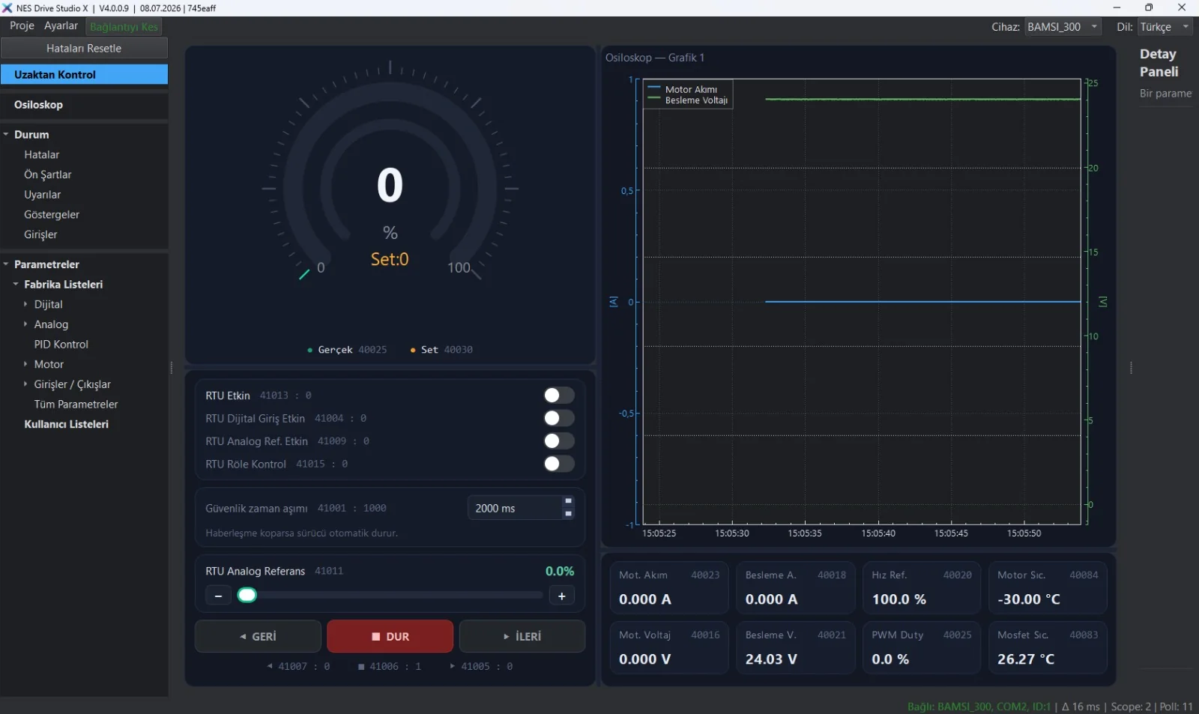Open Hatalar under Durum
This screenshot has width=1199, height=714.
click(x=41, y=154)
